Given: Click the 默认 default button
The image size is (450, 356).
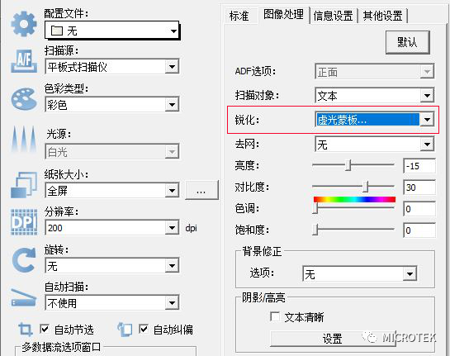Looking at the screenshot, I should [407, 42].
